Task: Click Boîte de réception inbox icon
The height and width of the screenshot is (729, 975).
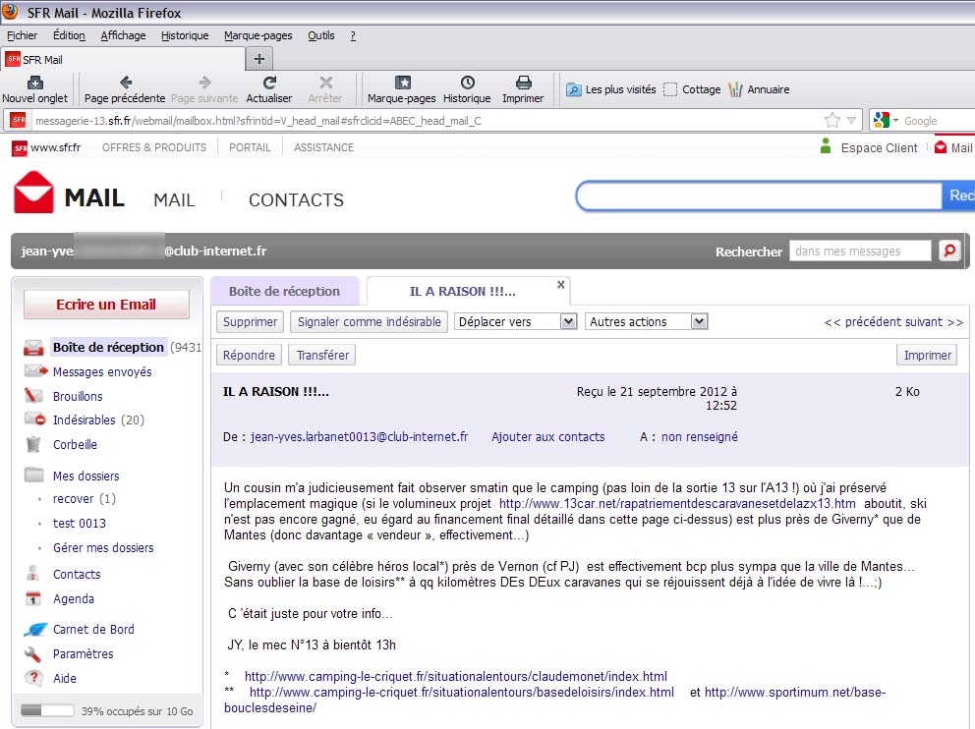Action: tap(33, 348)
